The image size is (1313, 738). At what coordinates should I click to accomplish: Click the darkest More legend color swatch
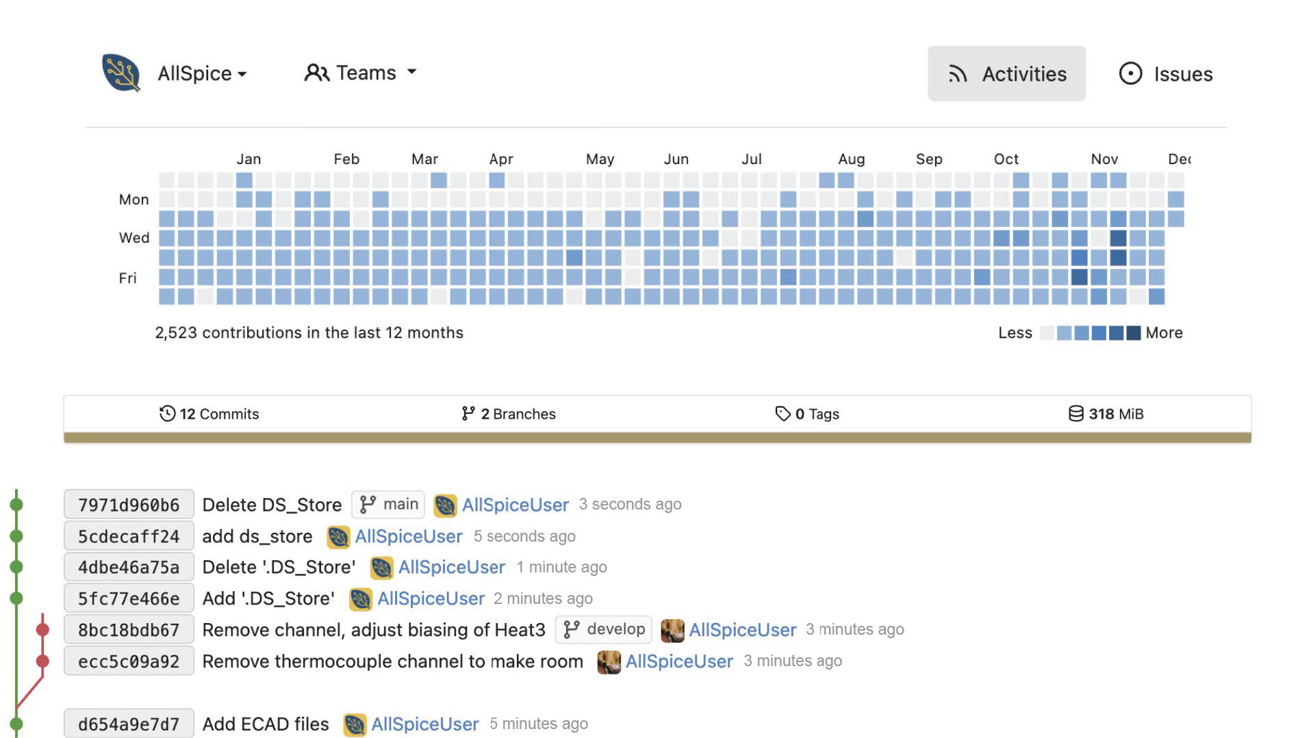pyautogui.click(x=1134, y=333)
